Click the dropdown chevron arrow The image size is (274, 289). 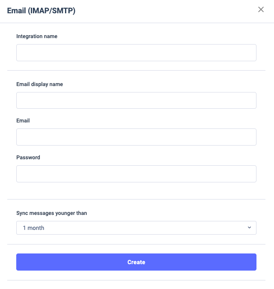tap(250, 228)
